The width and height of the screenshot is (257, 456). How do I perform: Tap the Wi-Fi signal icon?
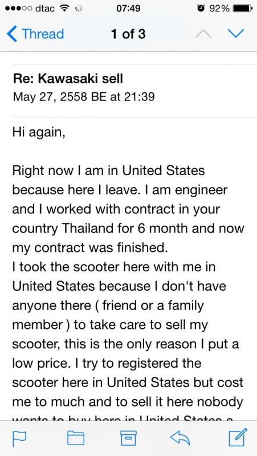[x=64, y=9]
